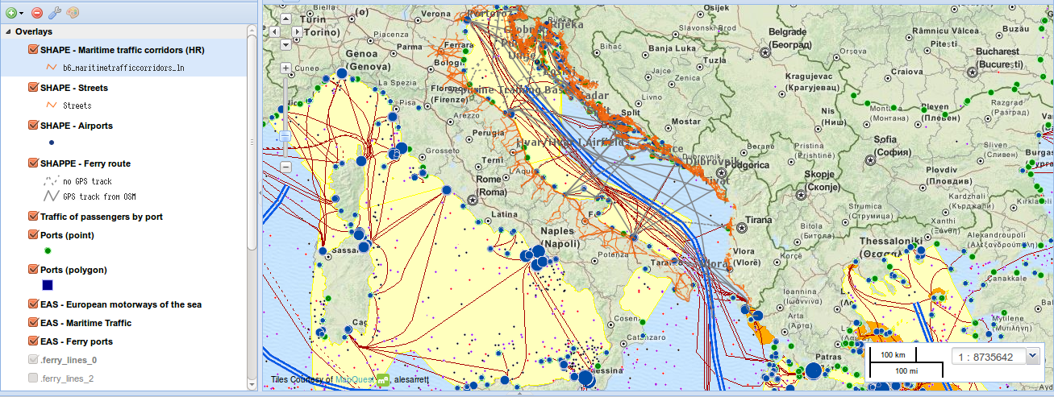The width and height of the screenshot is (1054, 397).
Task: Pan the map north with up arrow
Action: pyautogui.click(x=285, y=19)
